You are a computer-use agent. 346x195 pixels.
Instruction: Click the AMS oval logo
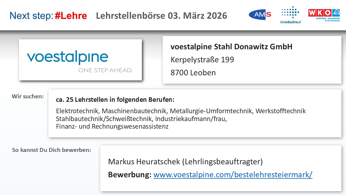click(260, 15)
